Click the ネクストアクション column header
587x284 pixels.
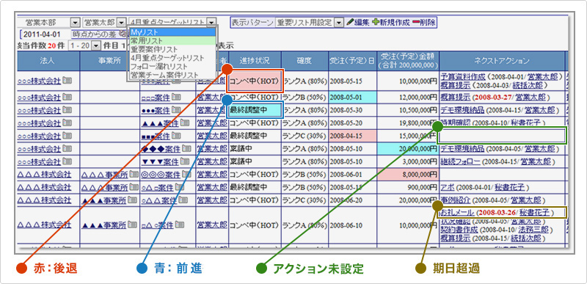click(x=502, y=61)
